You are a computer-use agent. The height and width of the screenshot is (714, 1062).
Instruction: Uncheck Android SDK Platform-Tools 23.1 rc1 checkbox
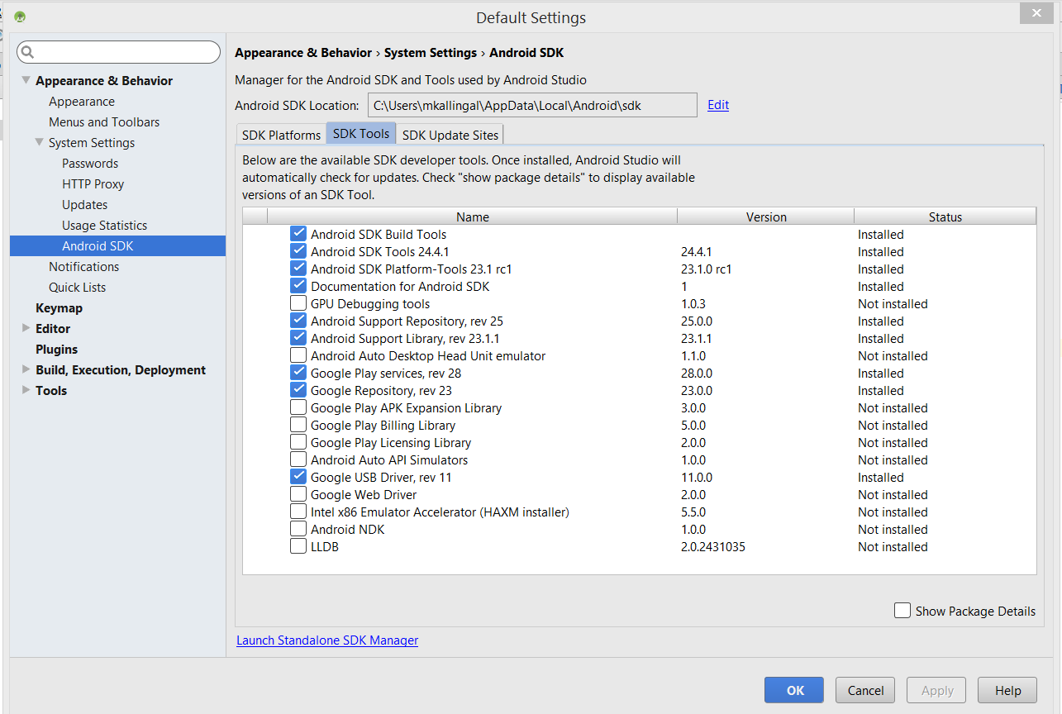[x=298, y=269]
